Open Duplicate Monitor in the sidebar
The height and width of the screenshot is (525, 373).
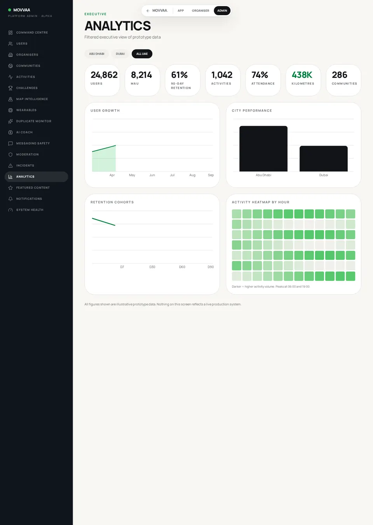pyautogui.click(x=36, y=121)
